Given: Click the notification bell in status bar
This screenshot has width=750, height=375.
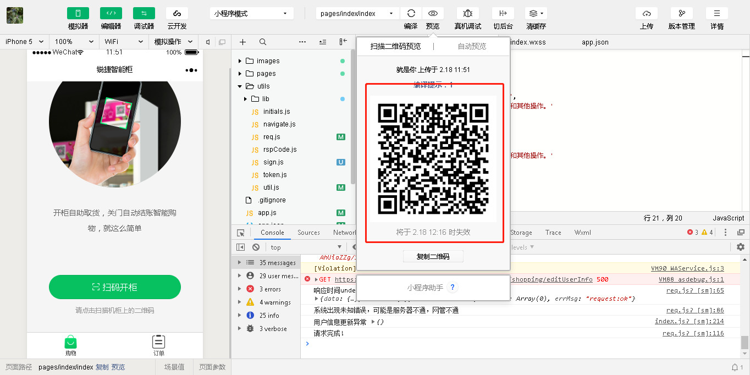Looking at the screenshot, I should tap(734, 367).
